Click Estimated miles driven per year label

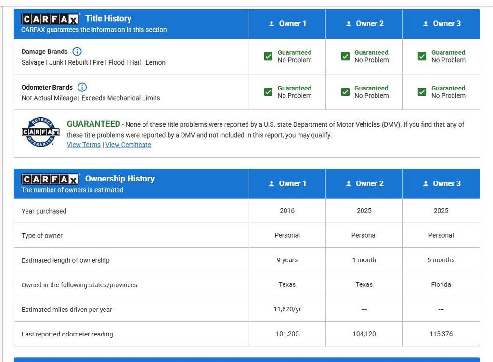pos(66,310)
